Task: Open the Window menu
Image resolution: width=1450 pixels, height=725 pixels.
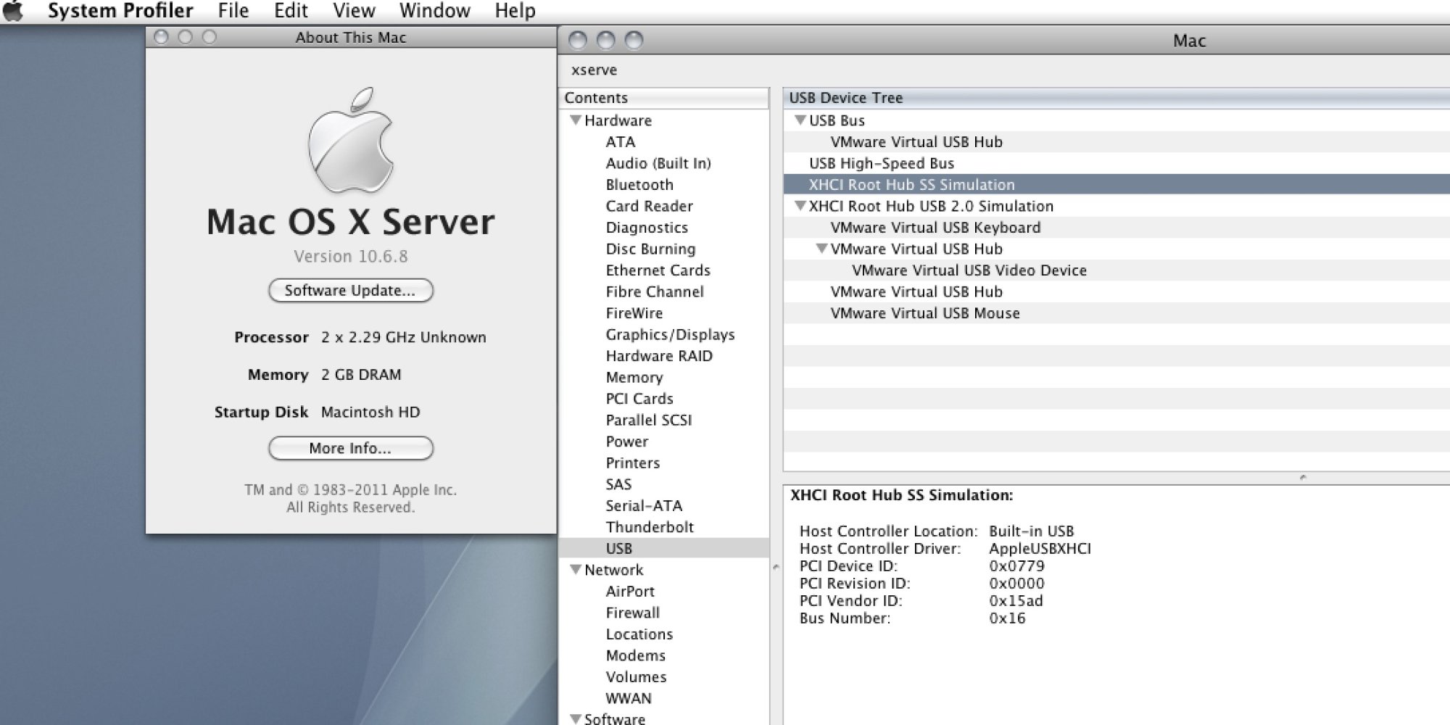Action: [x=435, y=11]
